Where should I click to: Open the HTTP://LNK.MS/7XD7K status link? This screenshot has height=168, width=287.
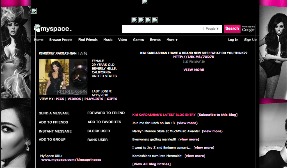[194, 57]
